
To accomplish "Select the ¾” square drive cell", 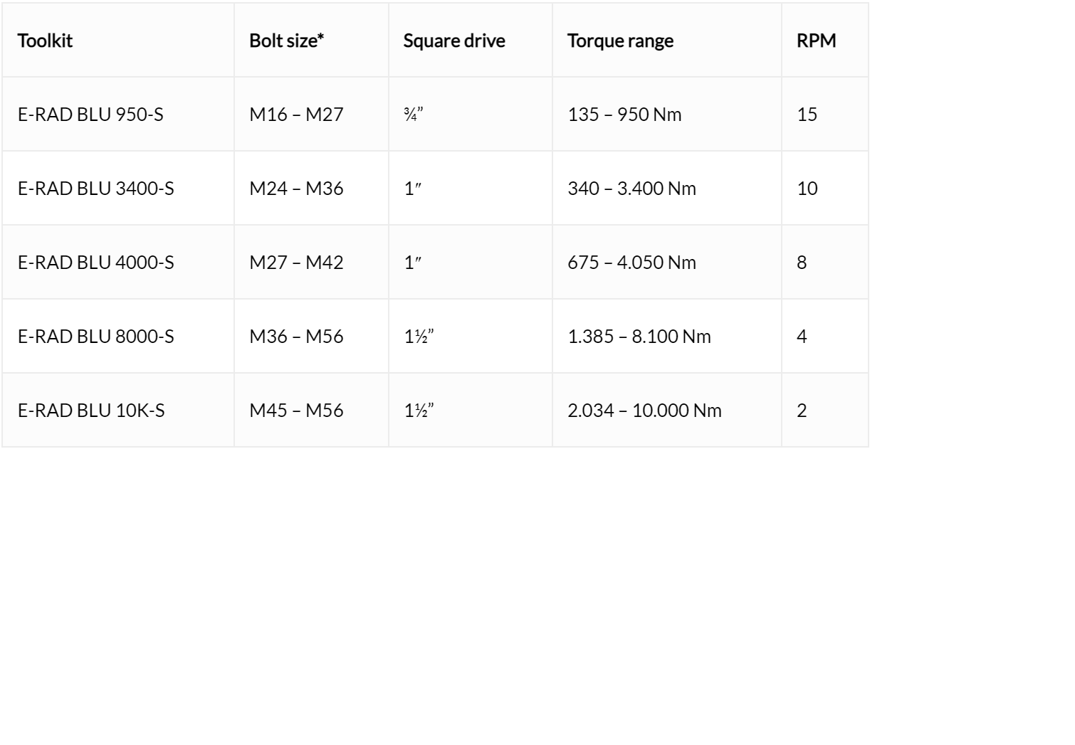I will click(471, 114).
